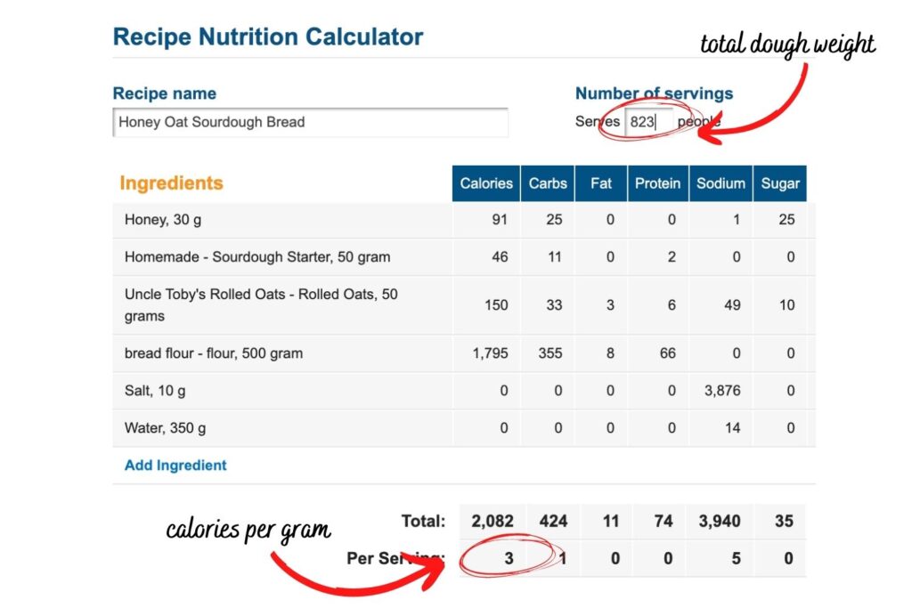Screen dimensions: 912x608
Task: Click the Sugar column header
Action: (780, 183)
